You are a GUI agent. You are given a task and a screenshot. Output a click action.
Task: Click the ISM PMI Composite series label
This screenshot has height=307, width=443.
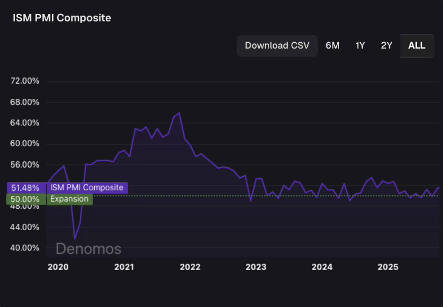pyautogui.click(x=87, y=188)
